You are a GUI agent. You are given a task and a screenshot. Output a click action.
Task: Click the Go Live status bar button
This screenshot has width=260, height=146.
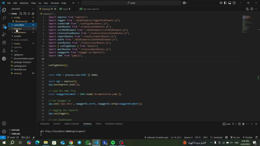[x=235, y=137]
